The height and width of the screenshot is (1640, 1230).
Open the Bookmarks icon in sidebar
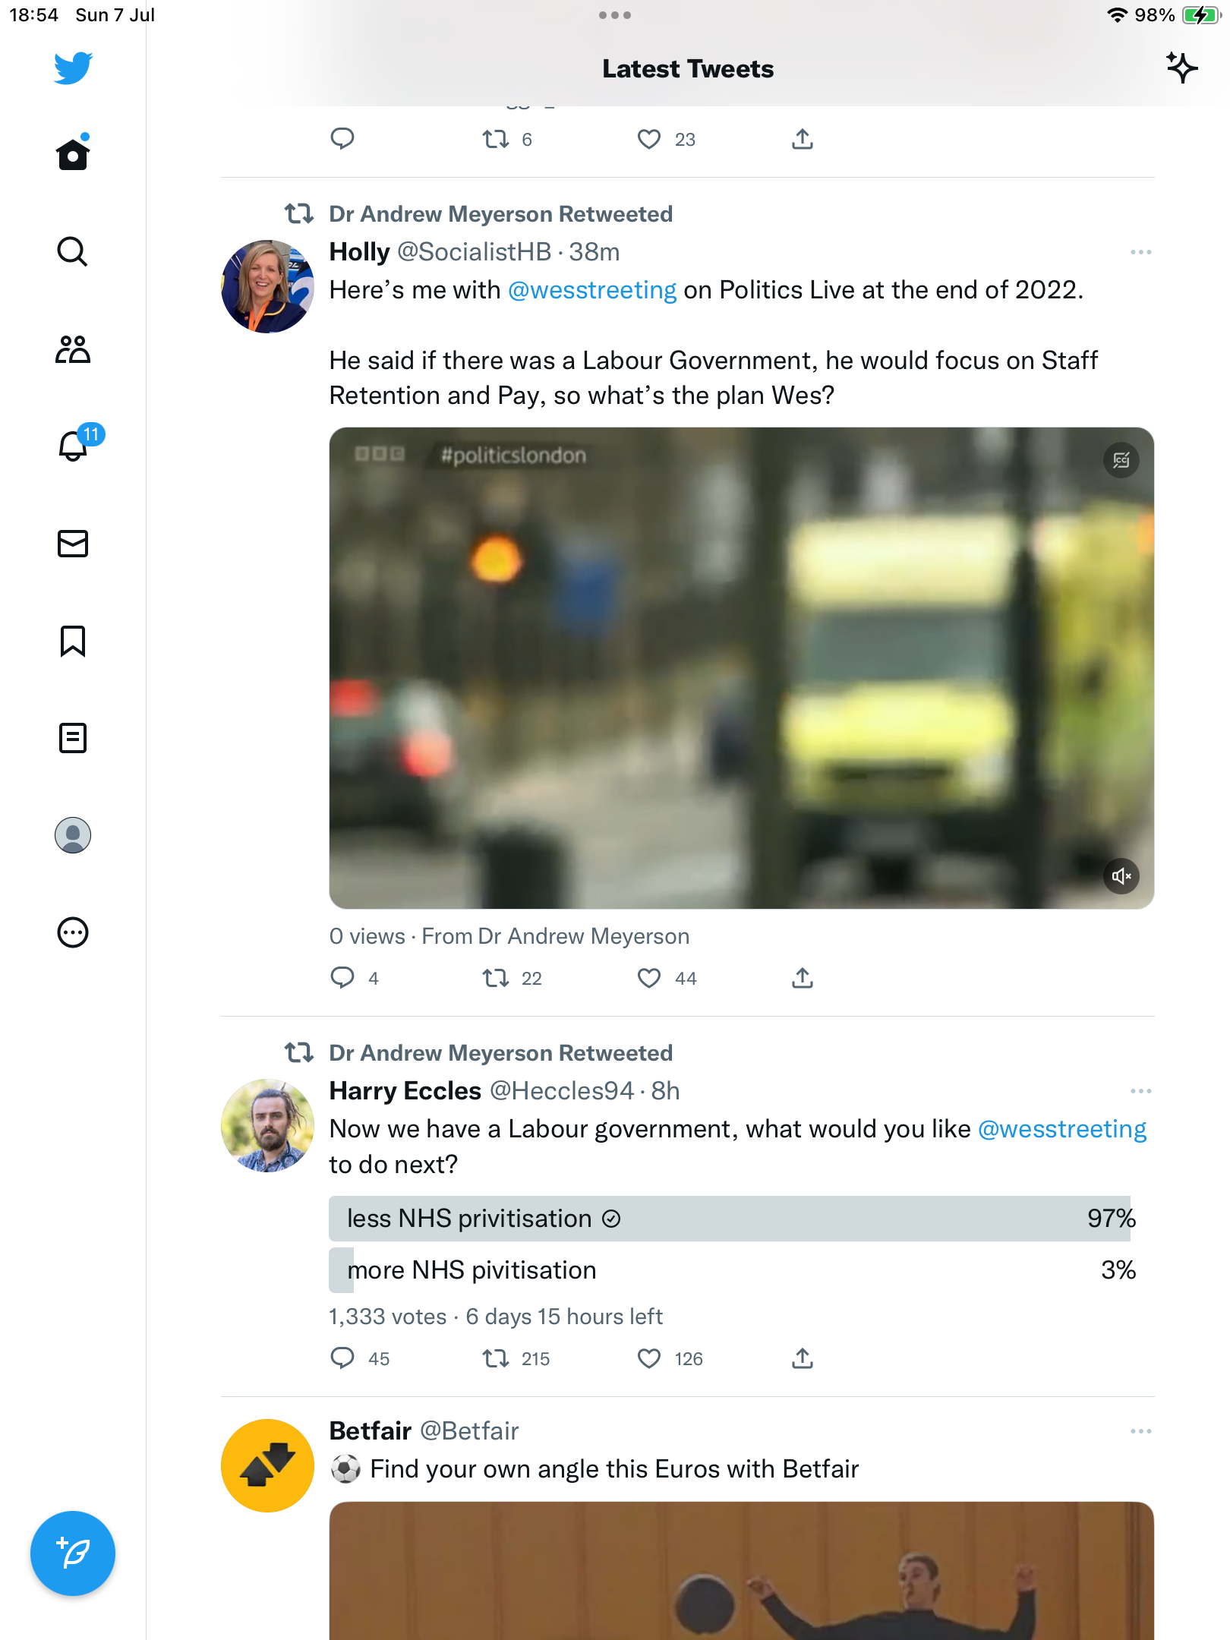(x=73, y=641)
